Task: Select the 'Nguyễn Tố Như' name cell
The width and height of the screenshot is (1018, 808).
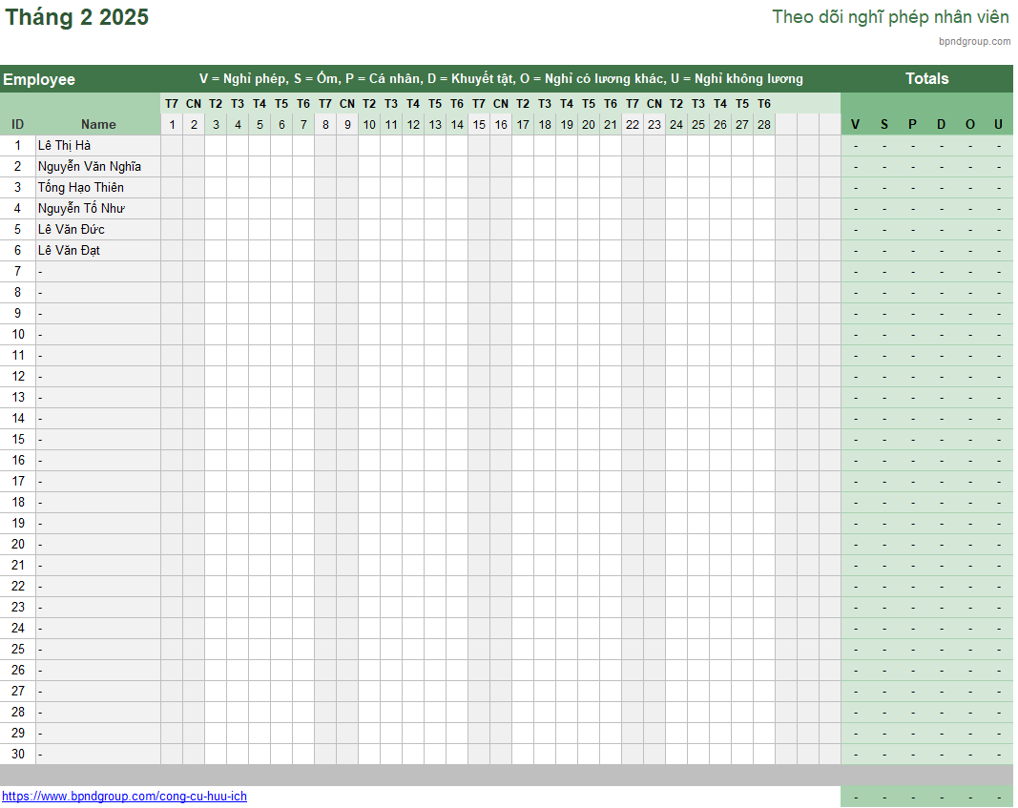Action: 82,209
